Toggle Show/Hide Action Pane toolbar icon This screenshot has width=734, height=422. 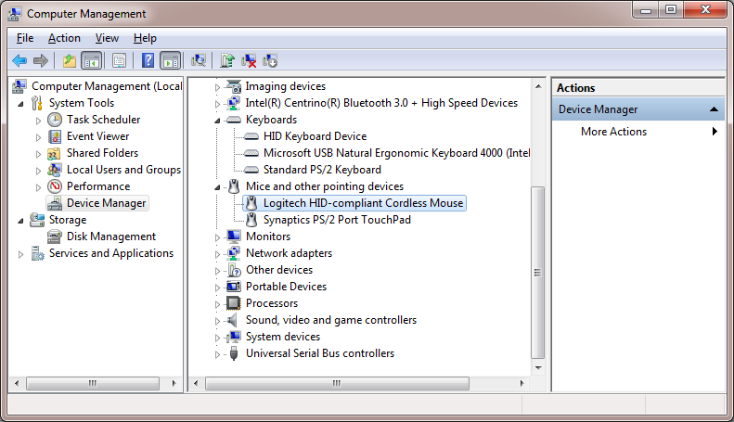(x=171, y=60)
